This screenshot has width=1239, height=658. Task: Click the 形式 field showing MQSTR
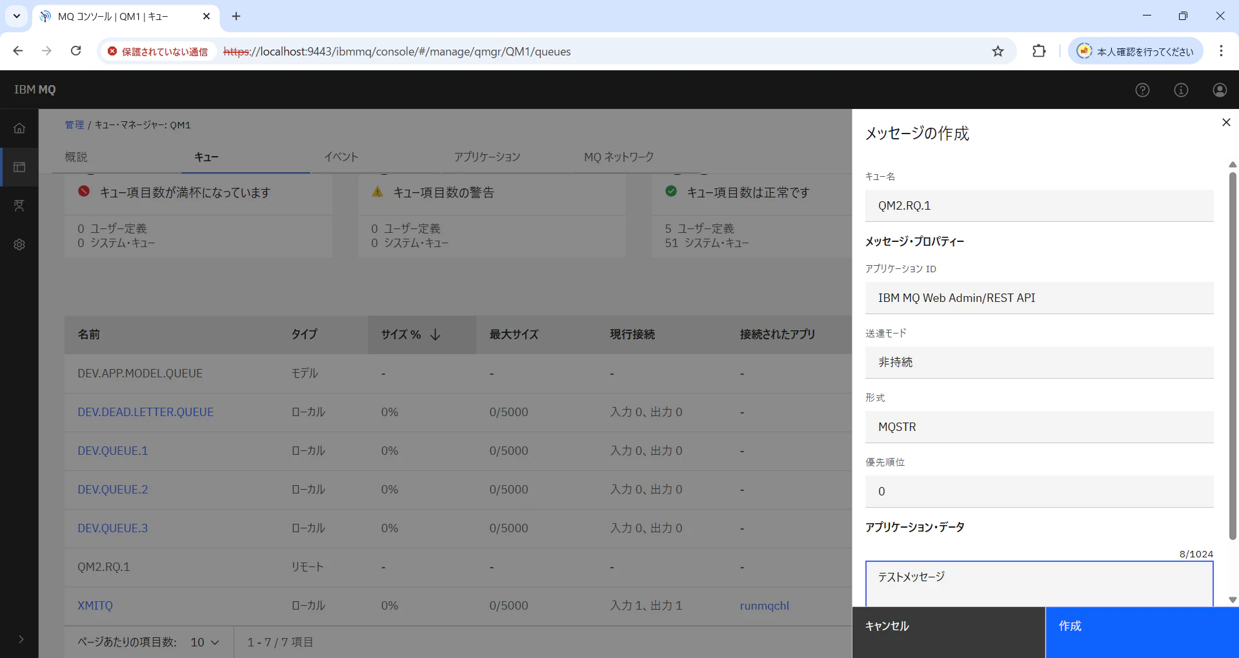point(1039,427)
